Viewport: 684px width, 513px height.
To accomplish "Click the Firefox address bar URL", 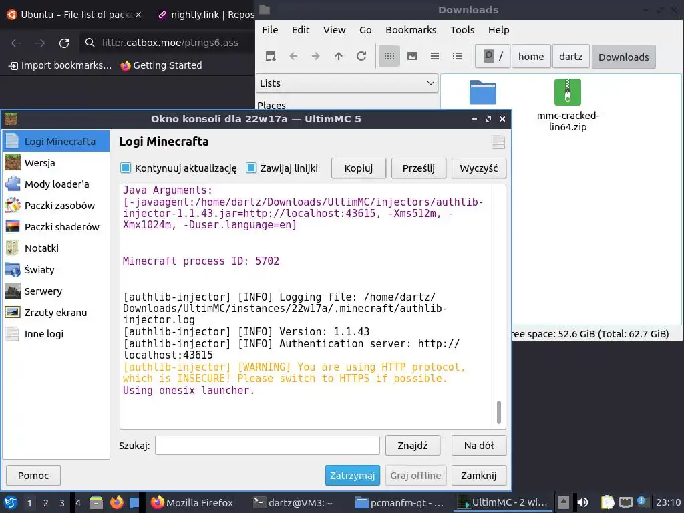I will (170, 43).
